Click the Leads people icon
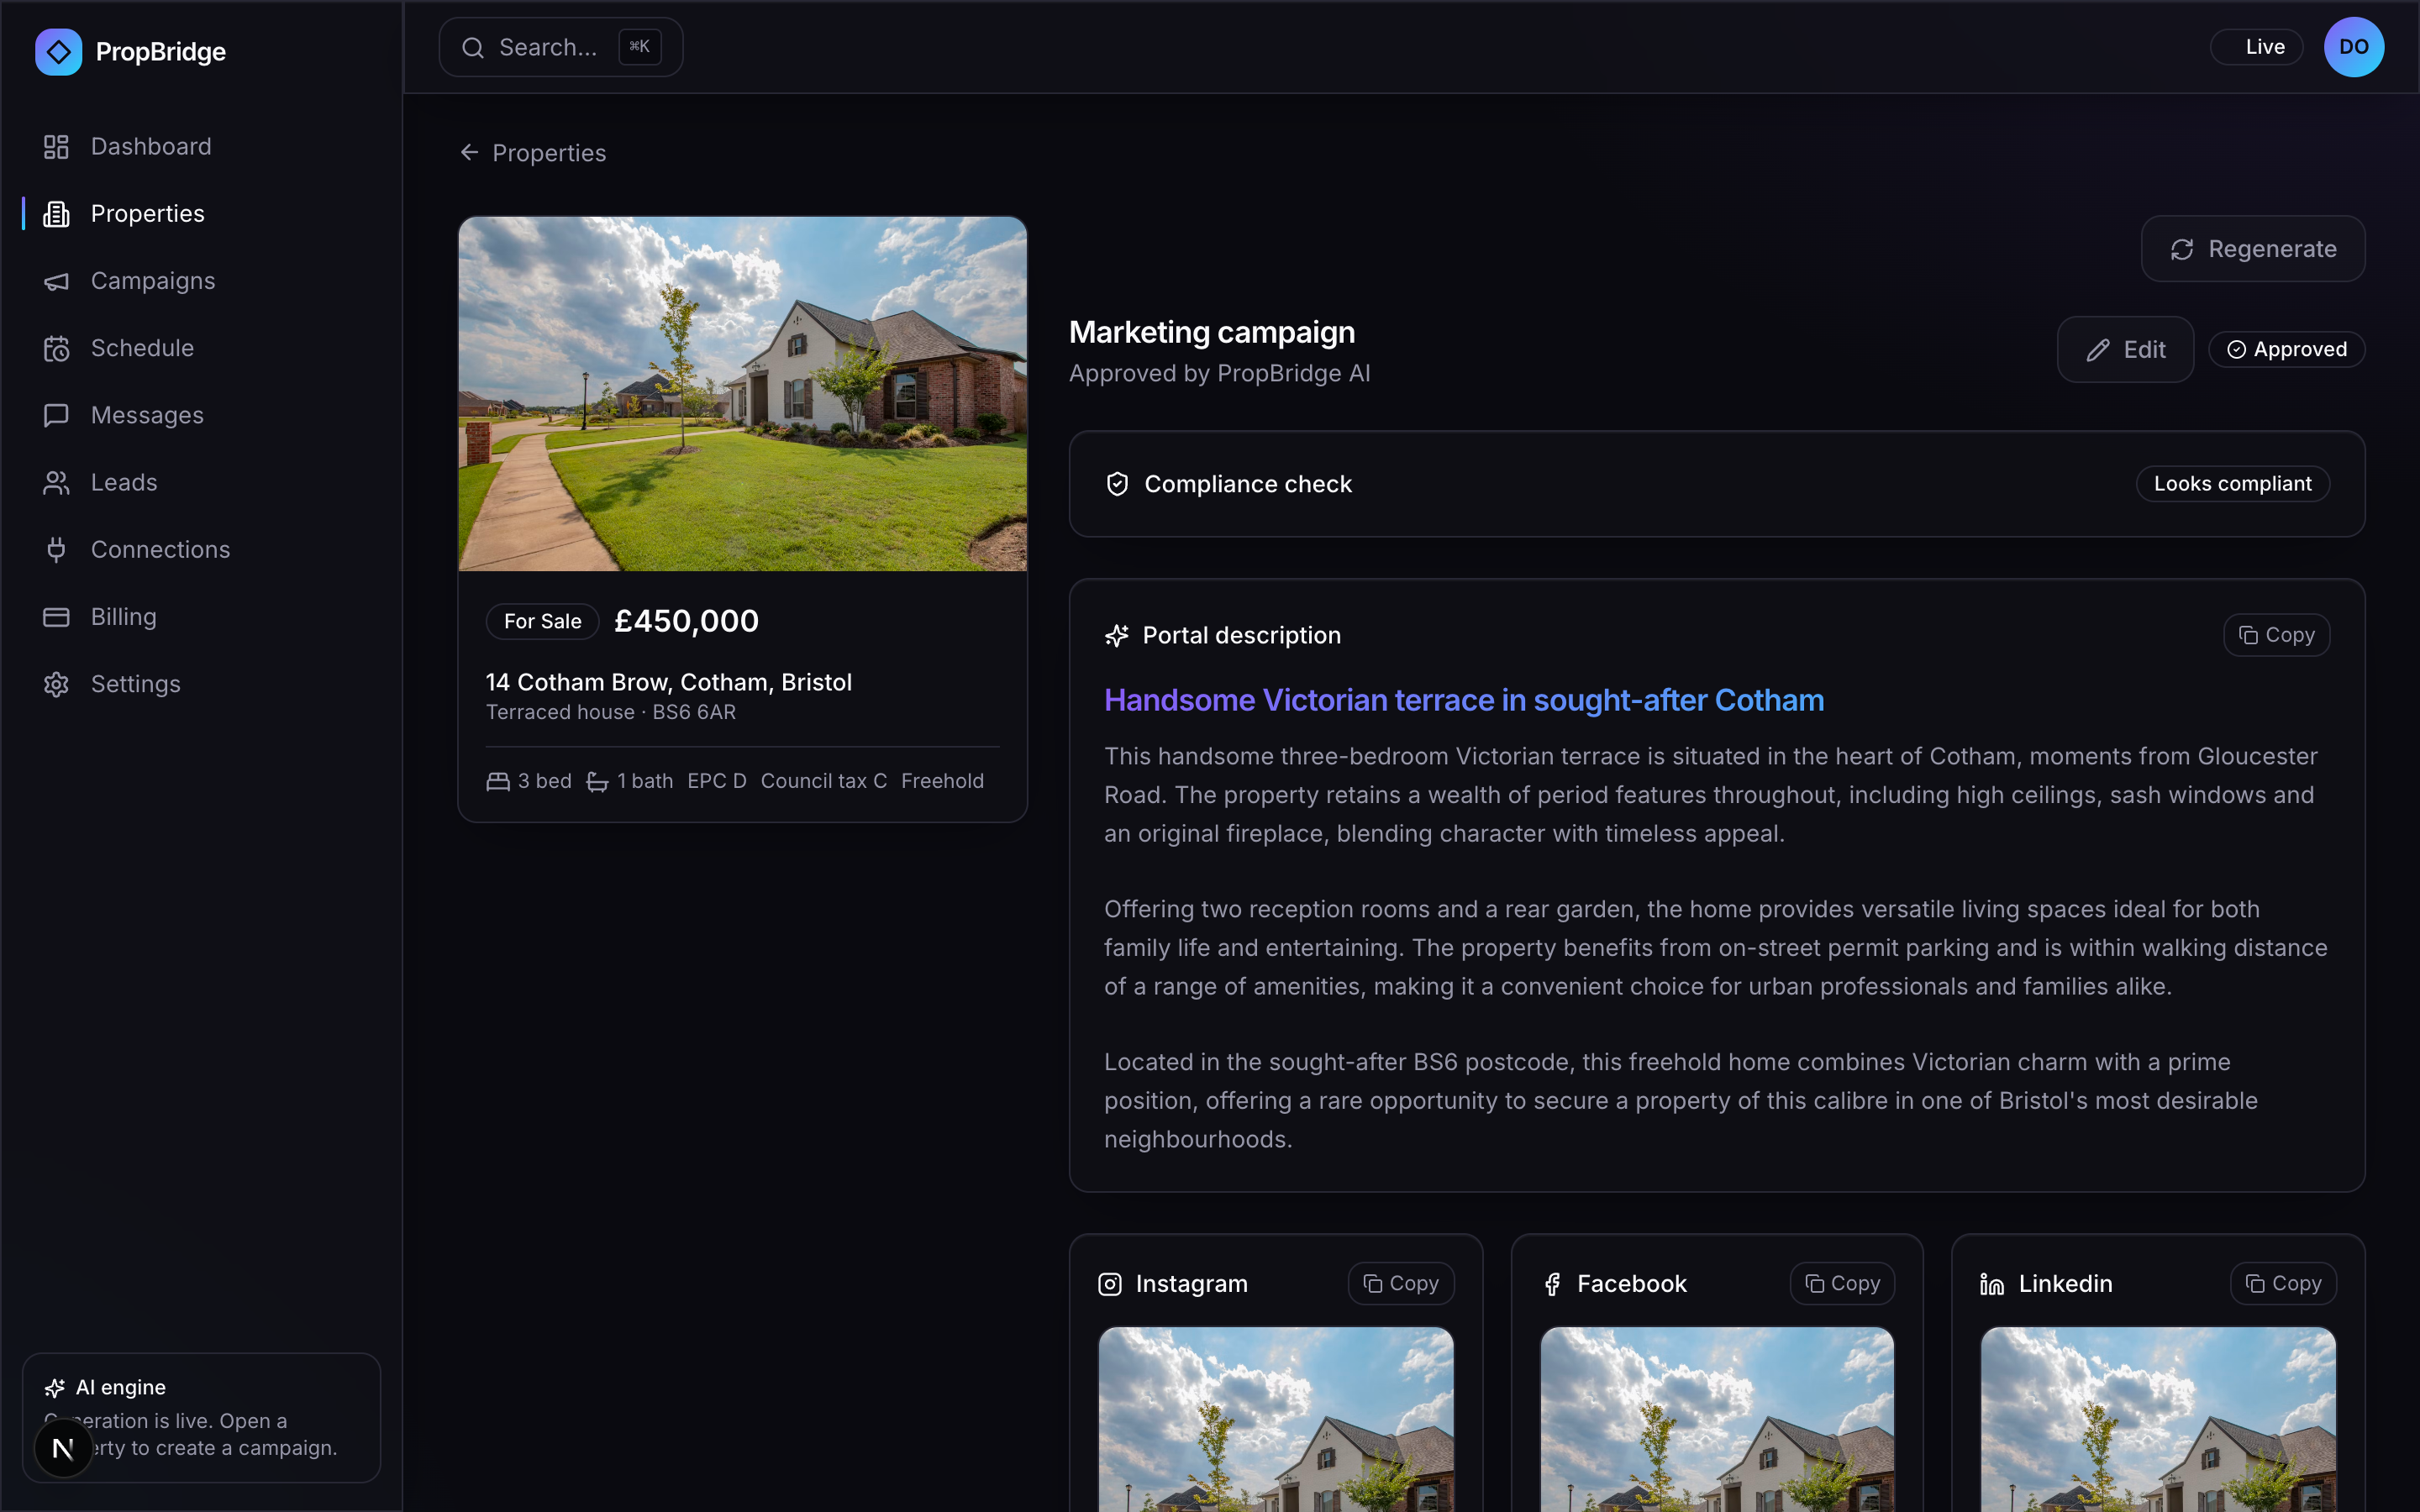 pyautogui.click(x=56, y=482)
